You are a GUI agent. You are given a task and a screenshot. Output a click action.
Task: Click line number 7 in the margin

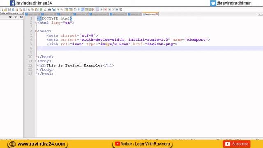pyautogui.click(x=31, y=44)
